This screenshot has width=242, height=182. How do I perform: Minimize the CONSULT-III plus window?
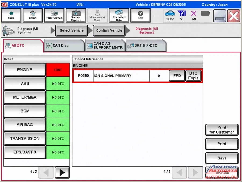220,16
